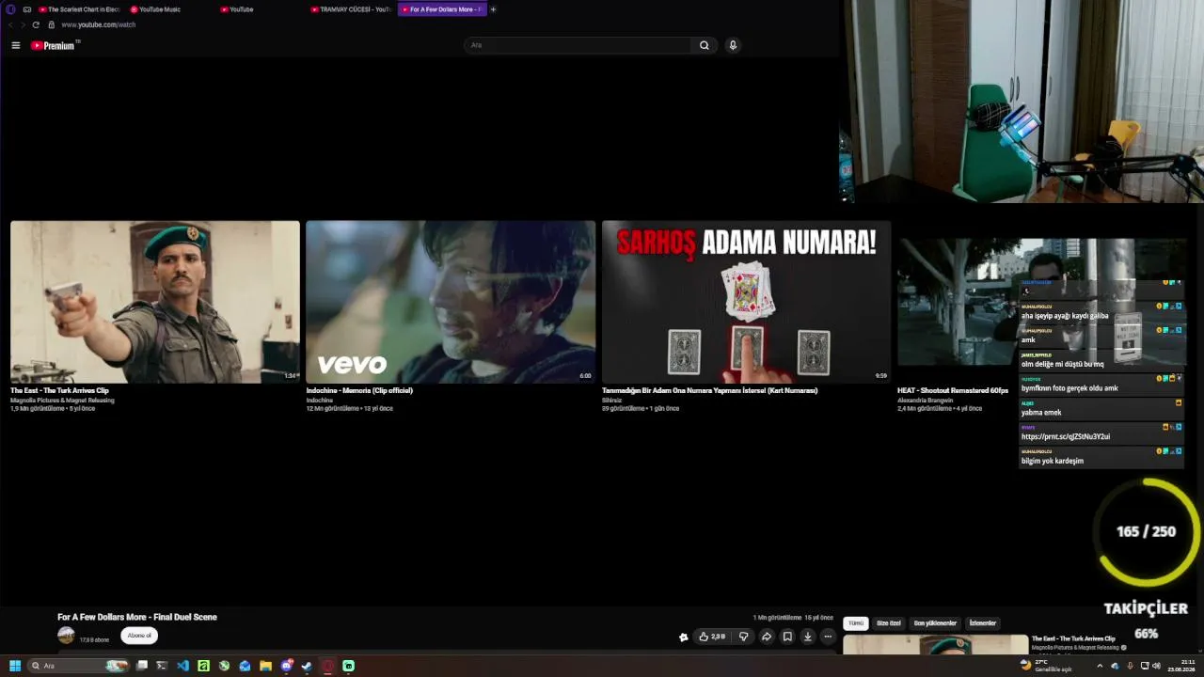Image resolution: width=1204 pixels, height=677 pixels.
Task: Dislike the For A Few Dollars More video
Action: point(743,637)
